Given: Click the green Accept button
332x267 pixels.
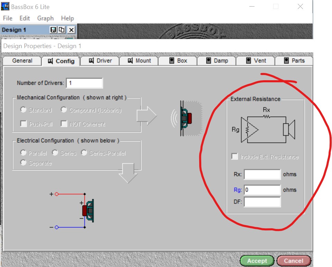Looking at the screenshot, I should pos(257,261).
